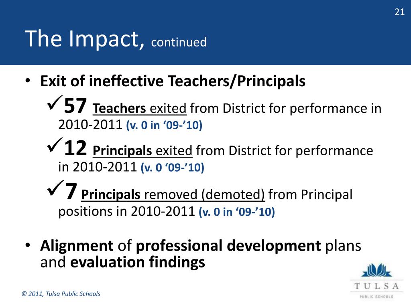The height and width of the screenshot is (308, 411).
Task: Click the bold 'evaluation findings' text
Action: (x=138, y=262)
